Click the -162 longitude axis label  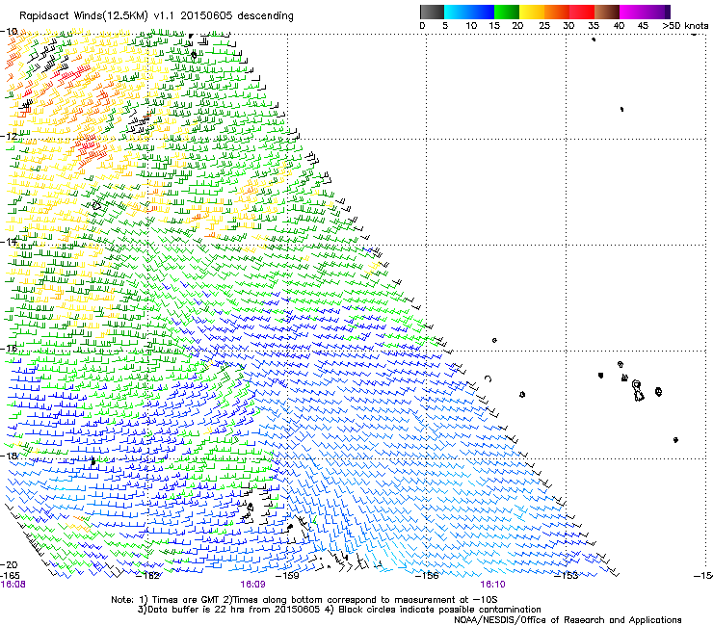(148, 576)
